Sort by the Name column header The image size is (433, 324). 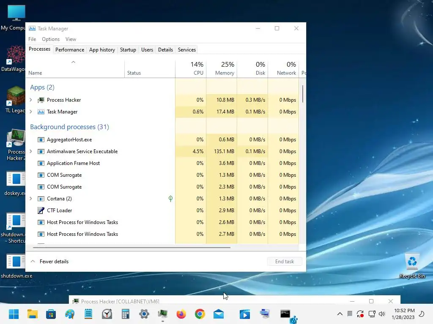pyautogui.click(x=75, y=68)
